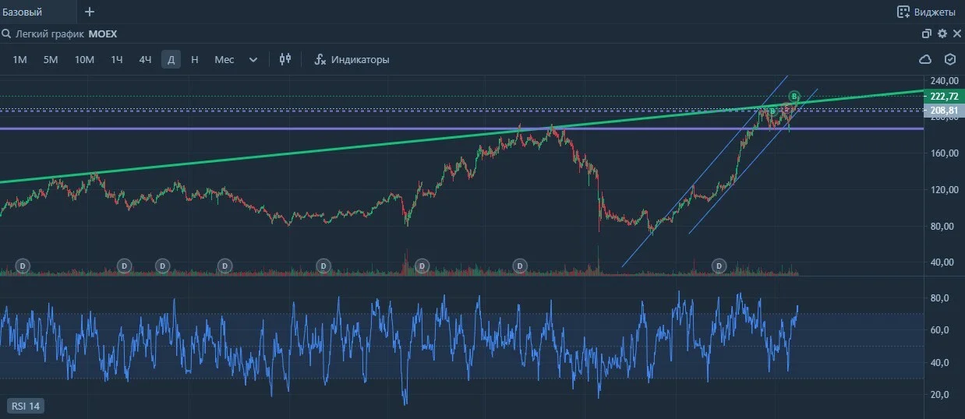Select the green 222,72 price label
Screen dimensions: 965x419
(944, 97)
